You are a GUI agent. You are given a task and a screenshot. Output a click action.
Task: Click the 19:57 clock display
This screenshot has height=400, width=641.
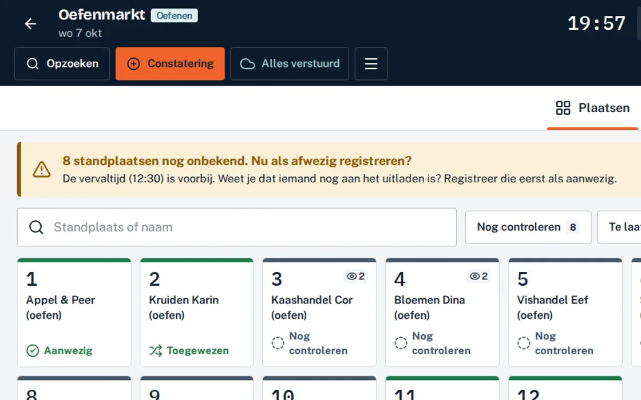click(596, 23)
